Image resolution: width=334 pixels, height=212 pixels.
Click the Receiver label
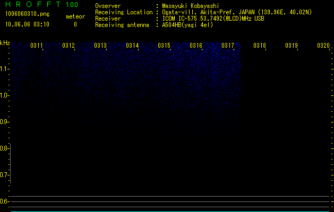[x=108, y=19]
